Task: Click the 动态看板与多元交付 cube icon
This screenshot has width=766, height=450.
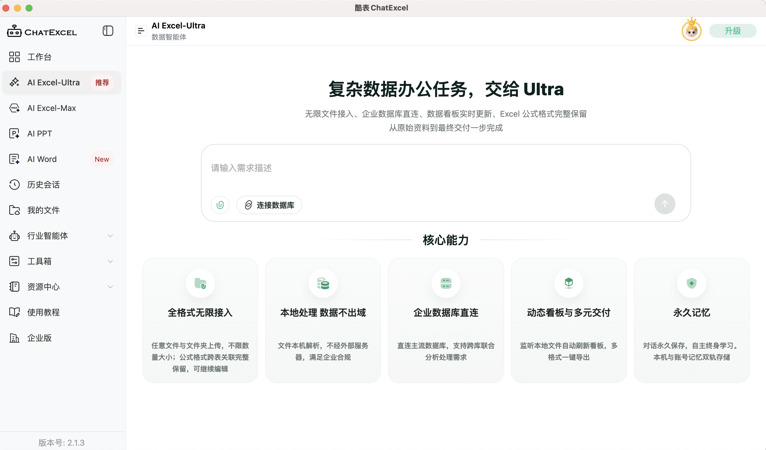Action: pyautogui.click(x=569, y=283)
